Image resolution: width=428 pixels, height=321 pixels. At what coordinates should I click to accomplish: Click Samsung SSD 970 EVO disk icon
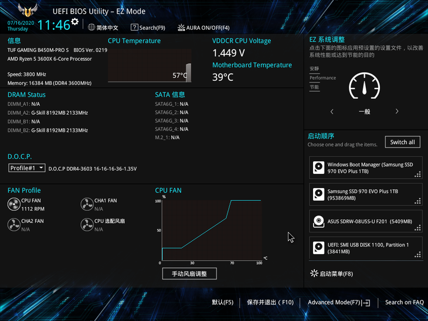pyautogui.click(x=318, y=194)
